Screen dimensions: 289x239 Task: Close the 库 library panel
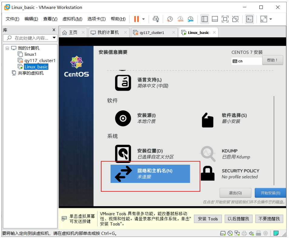point(54,30)
